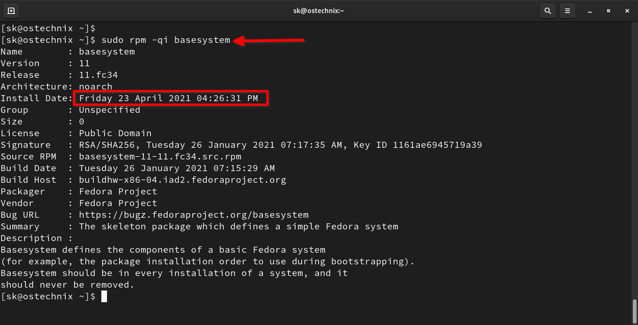Close the terminal window
The width and height of the screenshot is (638, 325).
click(626, 10)
